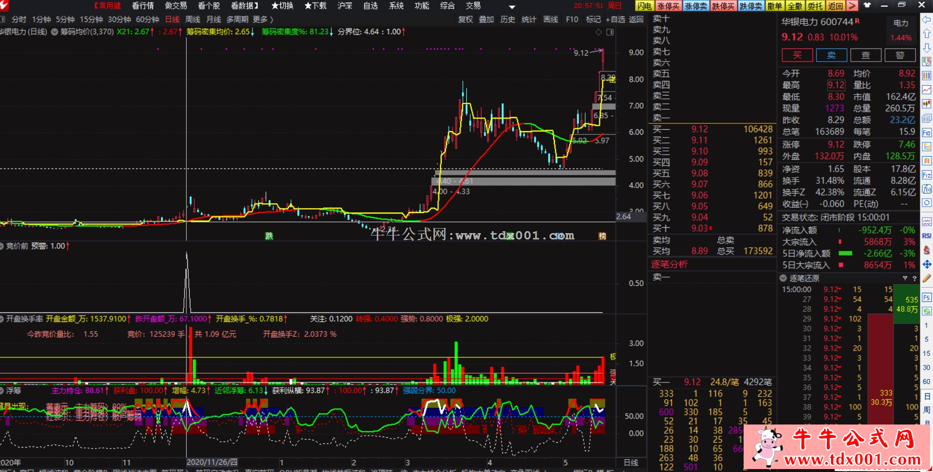Toggle weekly 周 period in right sidebar
Image resolution: width=933 pixels, height=472 pixels.
click(x=927, y=410)
